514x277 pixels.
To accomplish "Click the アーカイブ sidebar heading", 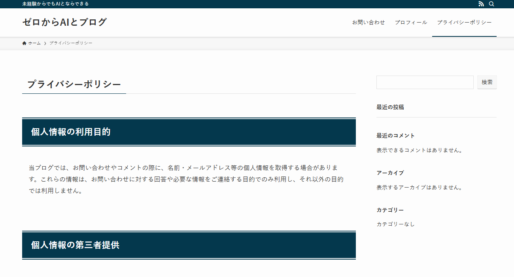I will point(390,173).
